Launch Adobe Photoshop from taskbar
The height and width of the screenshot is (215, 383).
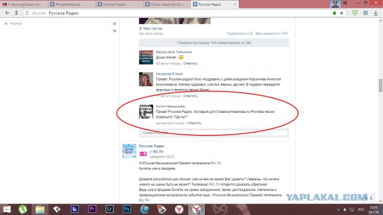coord(127,209)
